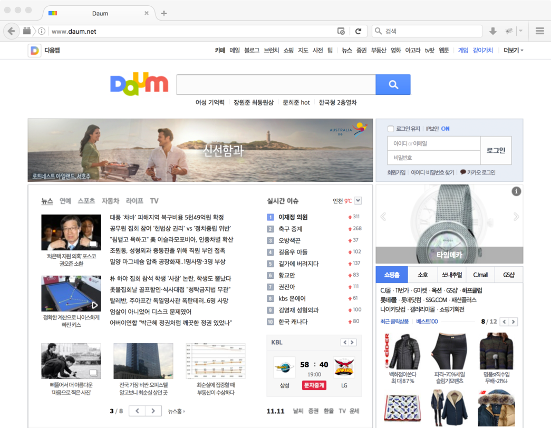The width and height of the screenshot is (551, 428).
Task: Click the 베스트100 shopping link
Action: tap(427, 321)
